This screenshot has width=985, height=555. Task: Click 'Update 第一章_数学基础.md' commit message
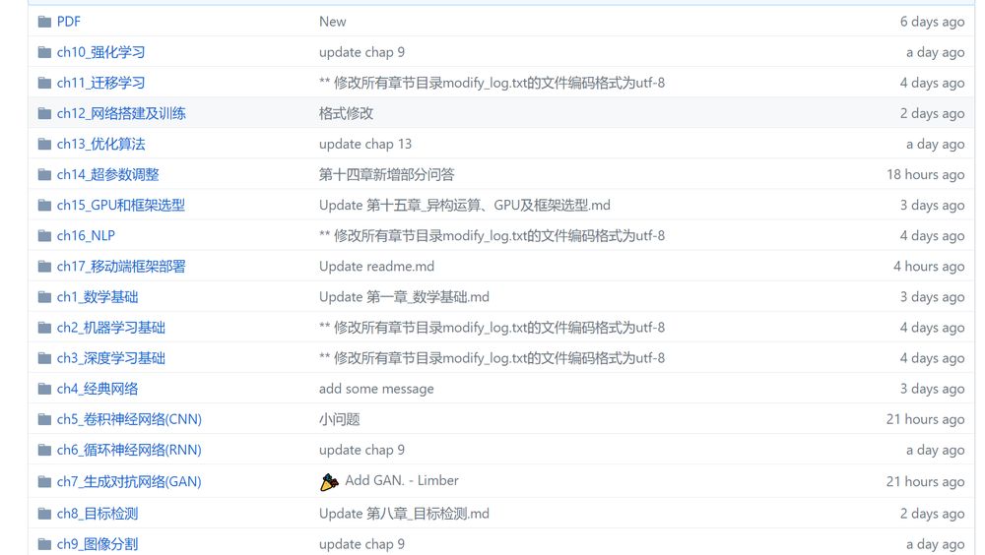pos(405,297)
